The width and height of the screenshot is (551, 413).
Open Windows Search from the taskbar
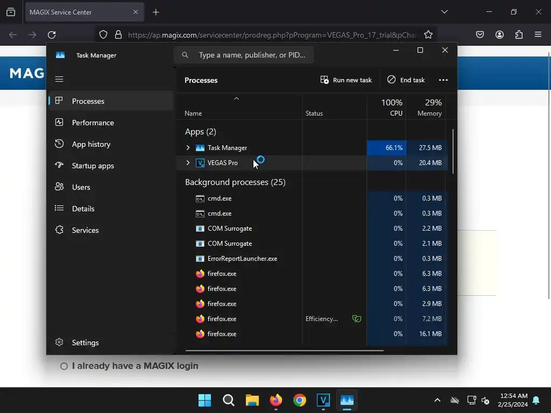click(x=228, y=400)
